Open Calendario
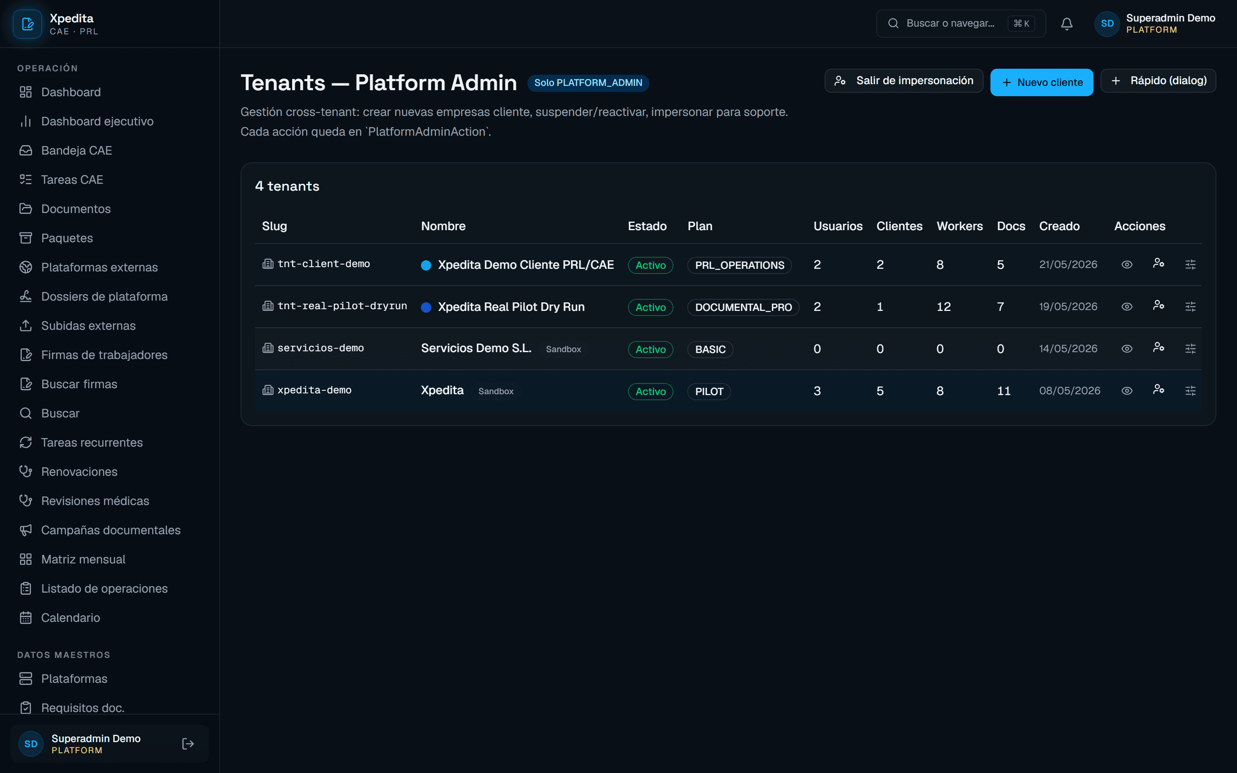The width and height of the screenshot is (1237, 773). (x=110, y=618)
